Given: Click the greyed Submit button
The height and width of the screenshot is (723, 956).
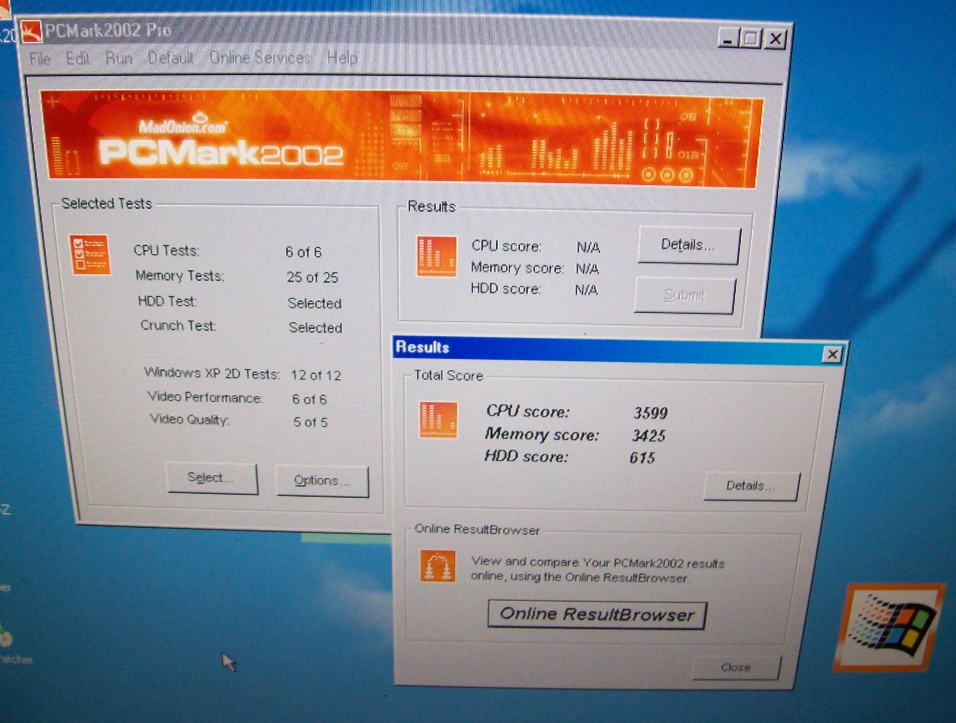Looking at the screenshot, I should pyautogui.click(x=685, y=295).
